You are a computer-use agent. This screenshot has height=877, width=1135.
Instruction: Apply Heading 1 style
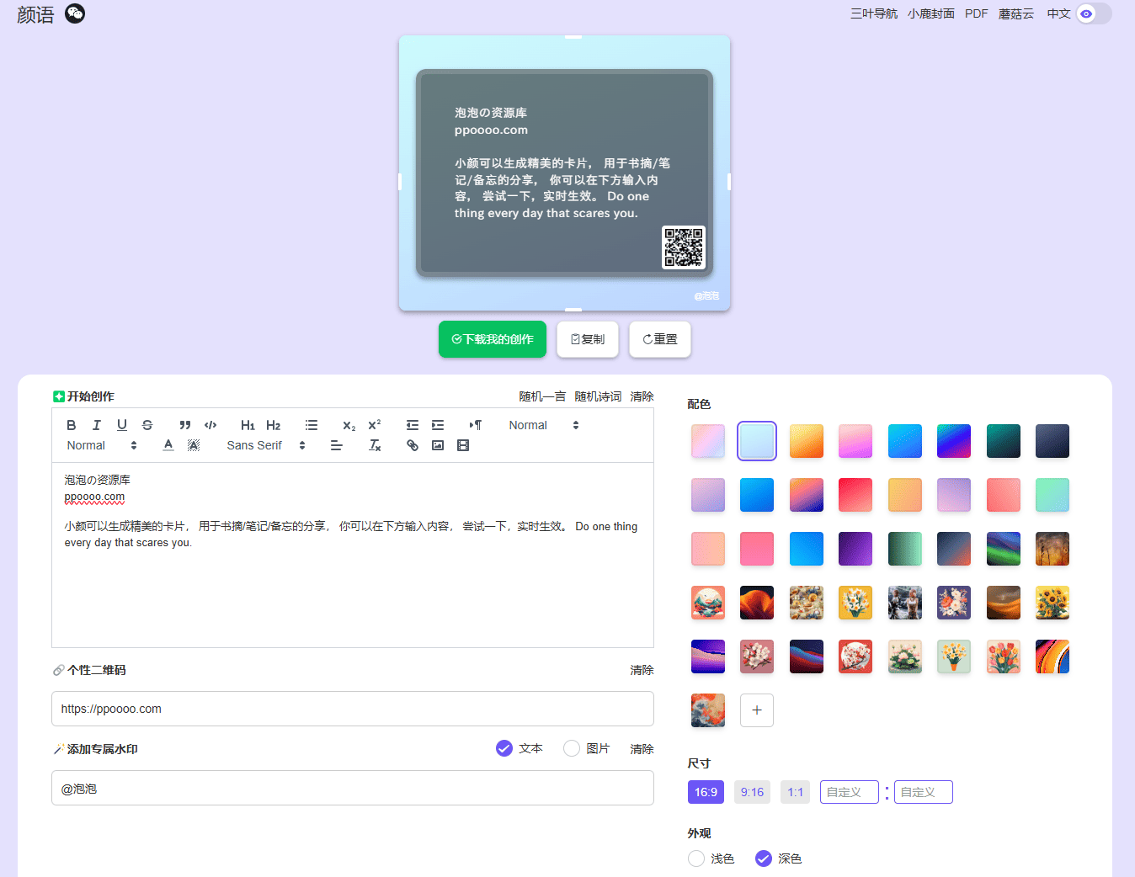point(248,425)
